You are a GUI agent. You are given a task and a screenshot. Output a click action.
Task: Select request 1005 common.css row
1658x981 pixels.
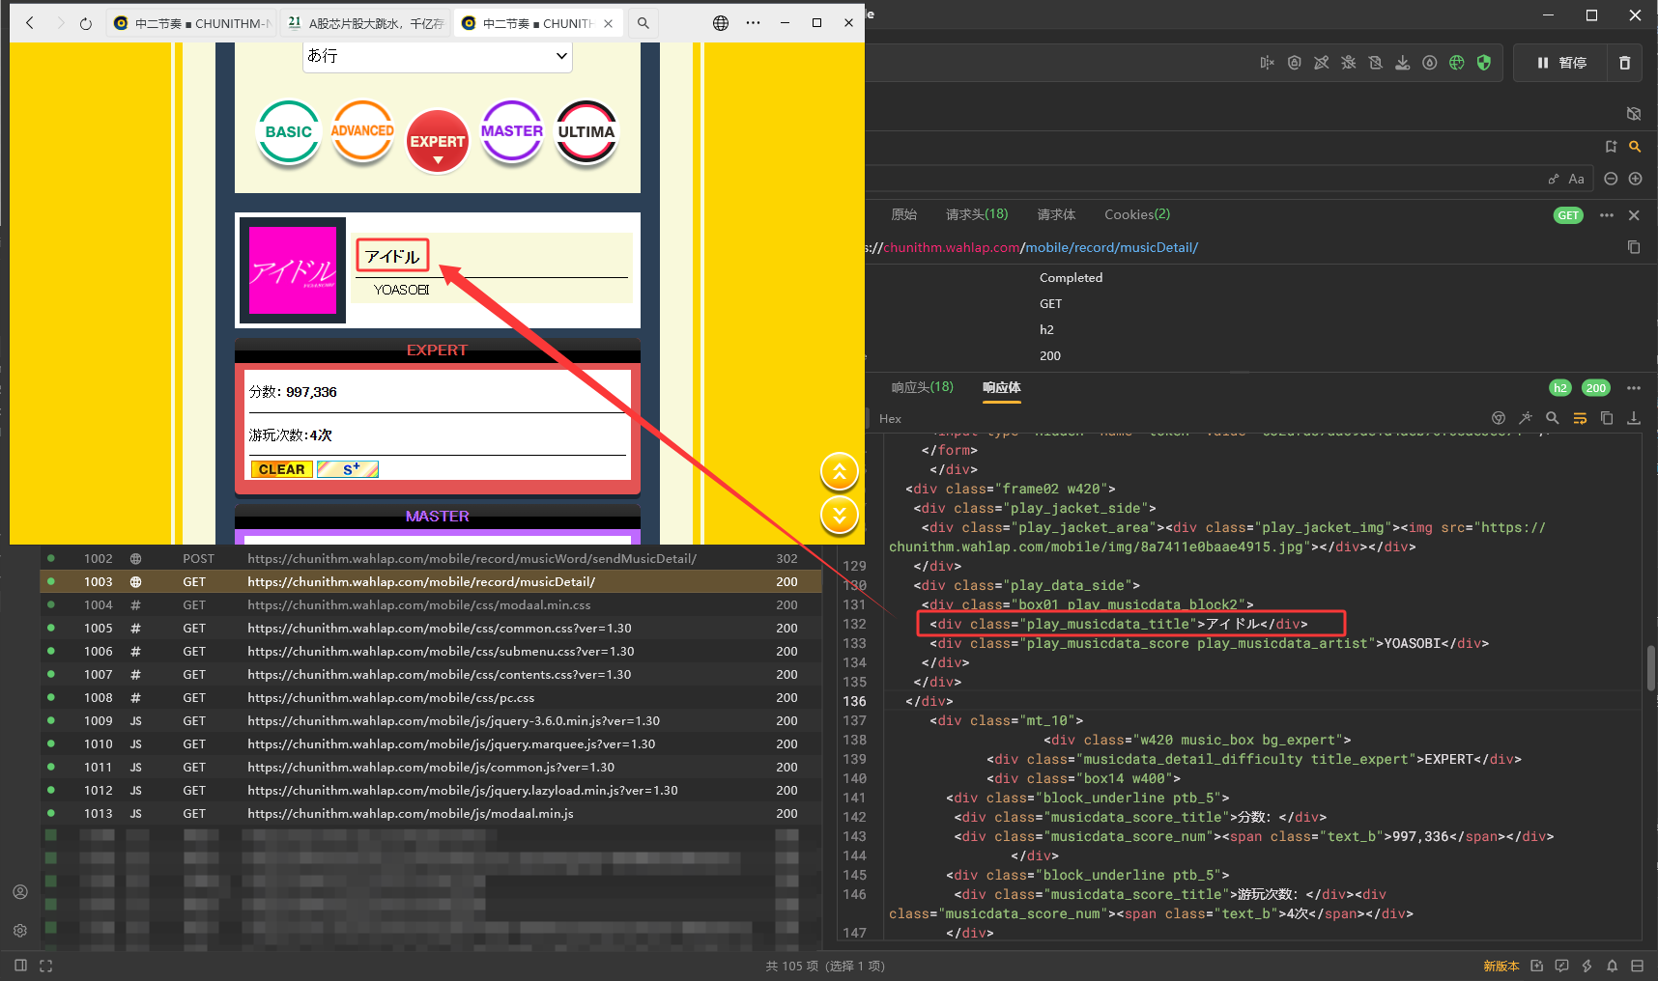431,628
